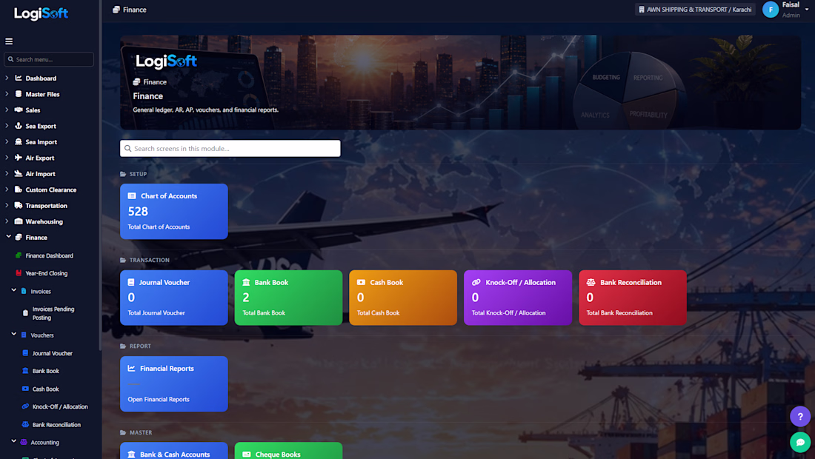The image size is (815, 459).
Task: Open the green Bank Book card
Action: 288,298
